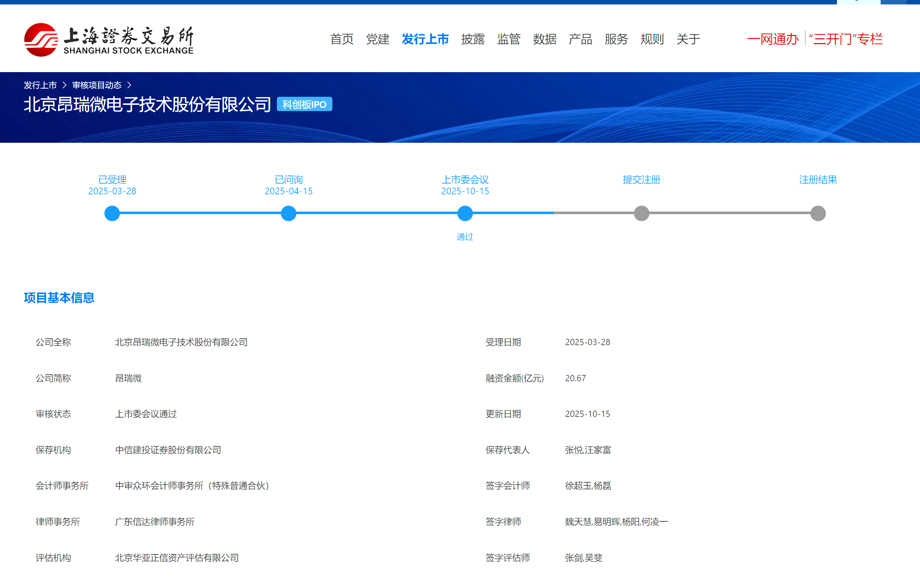Screen dimensions: 920x588
Task: Click the 科创板IPO badge
Action: click(304, 105)
